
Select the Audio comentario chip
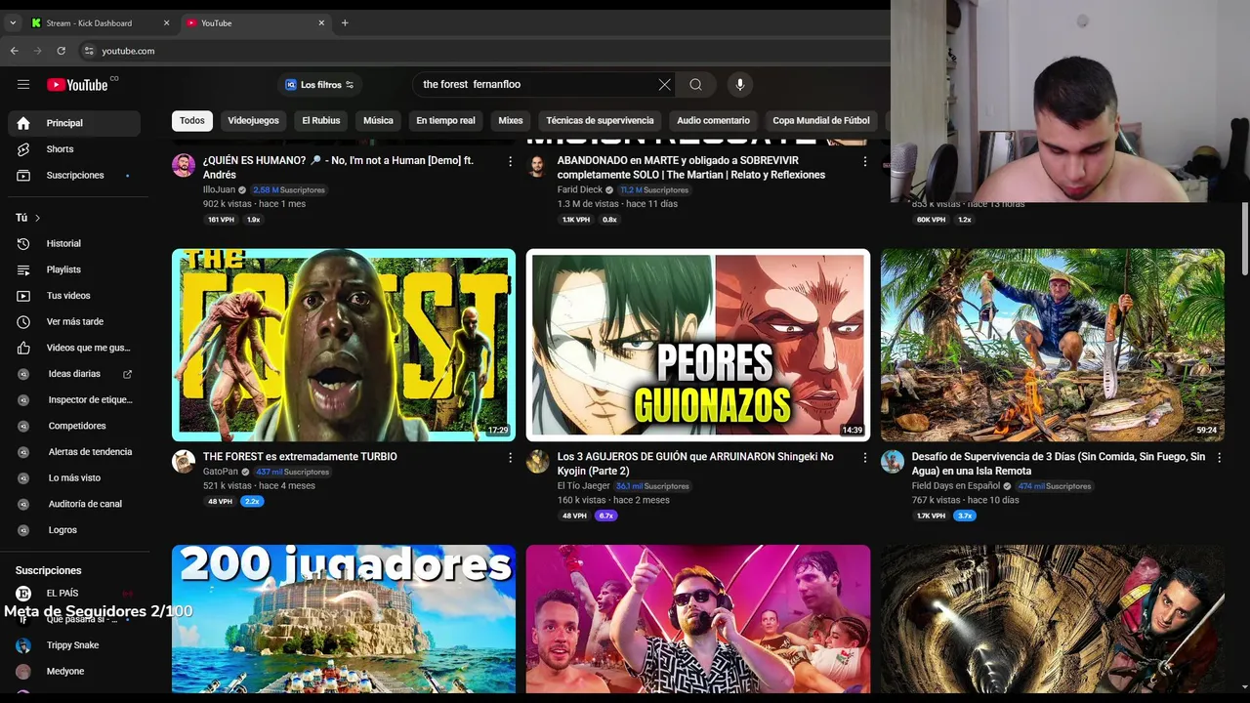click(x=713, y=120)
